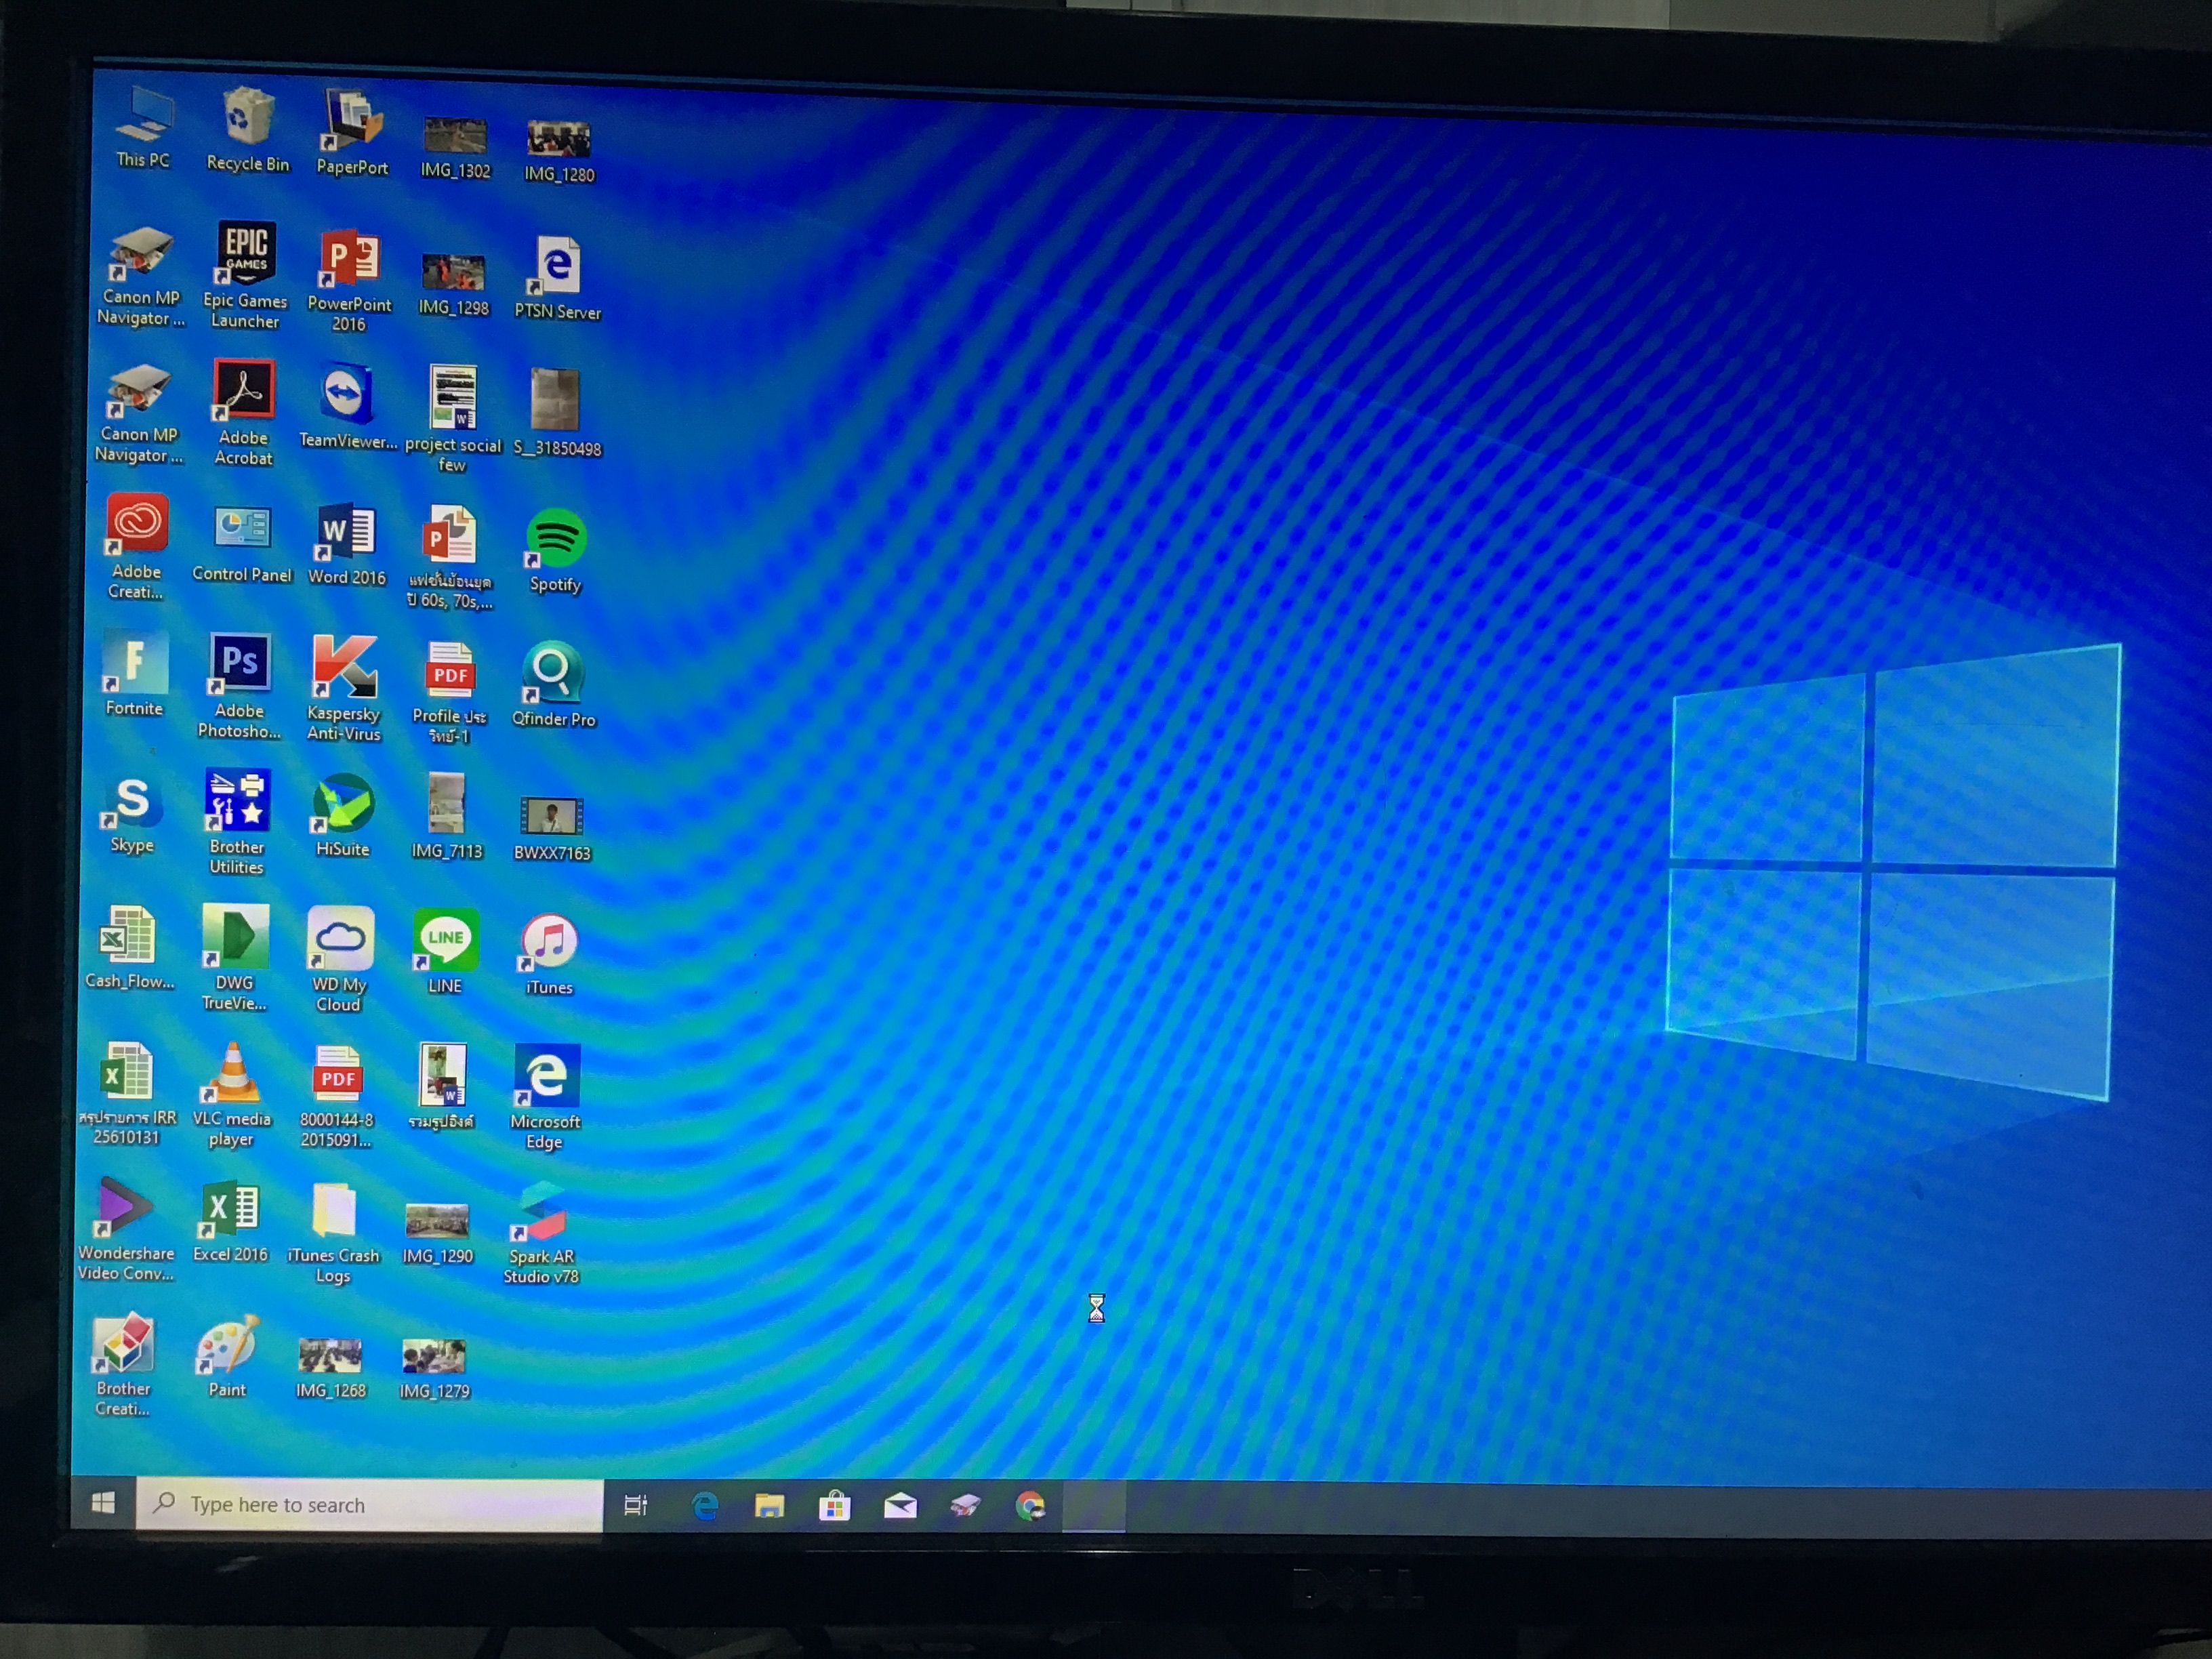Screen dimensions: 2212x1659
Task: Click the Spark AR Studio icon
Action: (x=542, y=1211)
